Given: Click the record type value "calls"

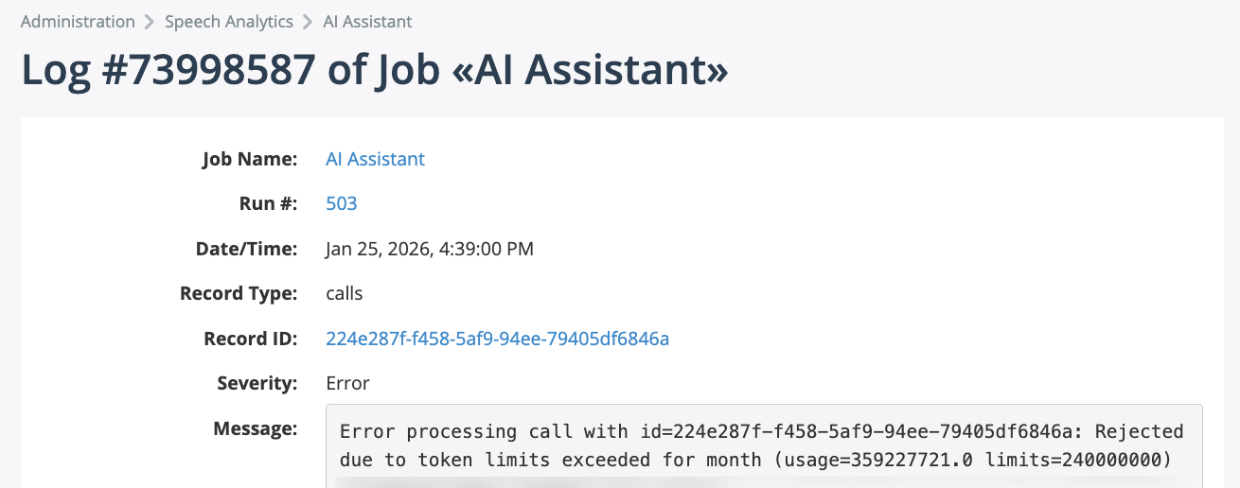Looking at the screenshot, I should coord(344,293).
